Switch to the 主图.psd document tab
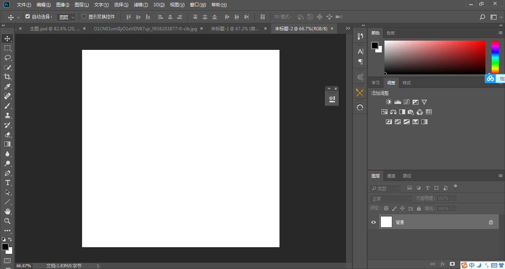 [x=55, y=28]
